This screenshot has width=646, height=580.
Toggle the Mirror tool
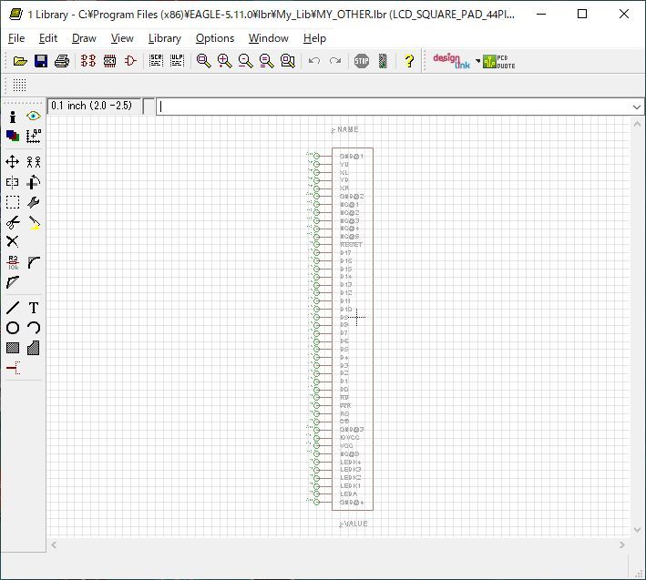[x=13, y=182]
